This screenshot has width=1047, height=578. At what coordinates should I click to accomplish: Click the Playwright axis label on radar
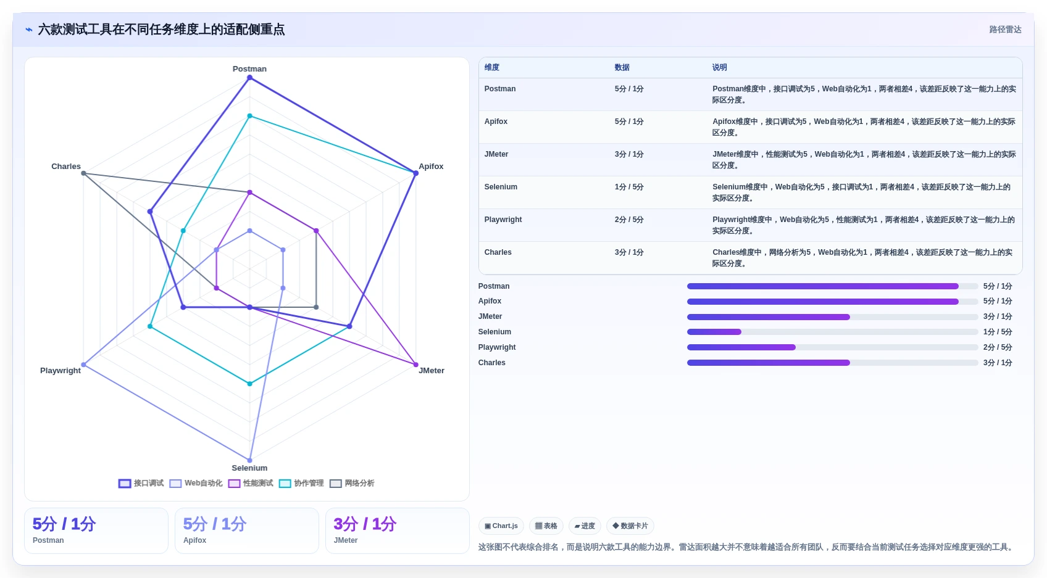coord(60,371)
